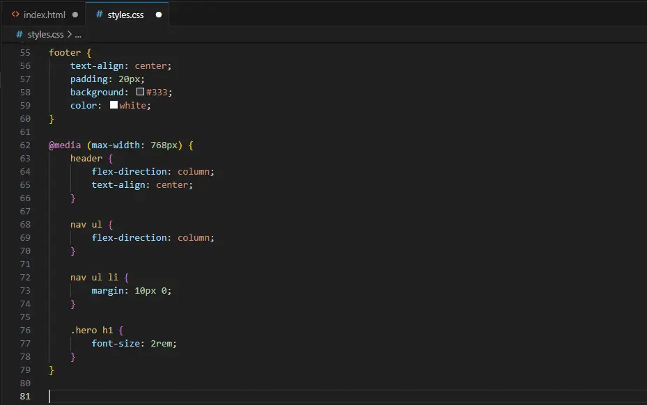
Task: Click the font-size property on line 77
Action: pos(116,343)
